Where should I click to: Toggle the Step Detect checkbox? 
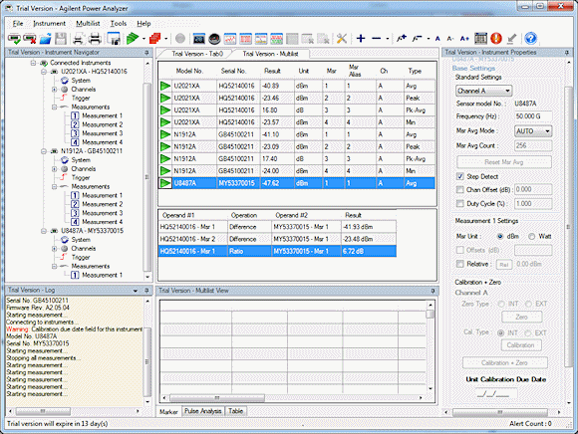459,176
